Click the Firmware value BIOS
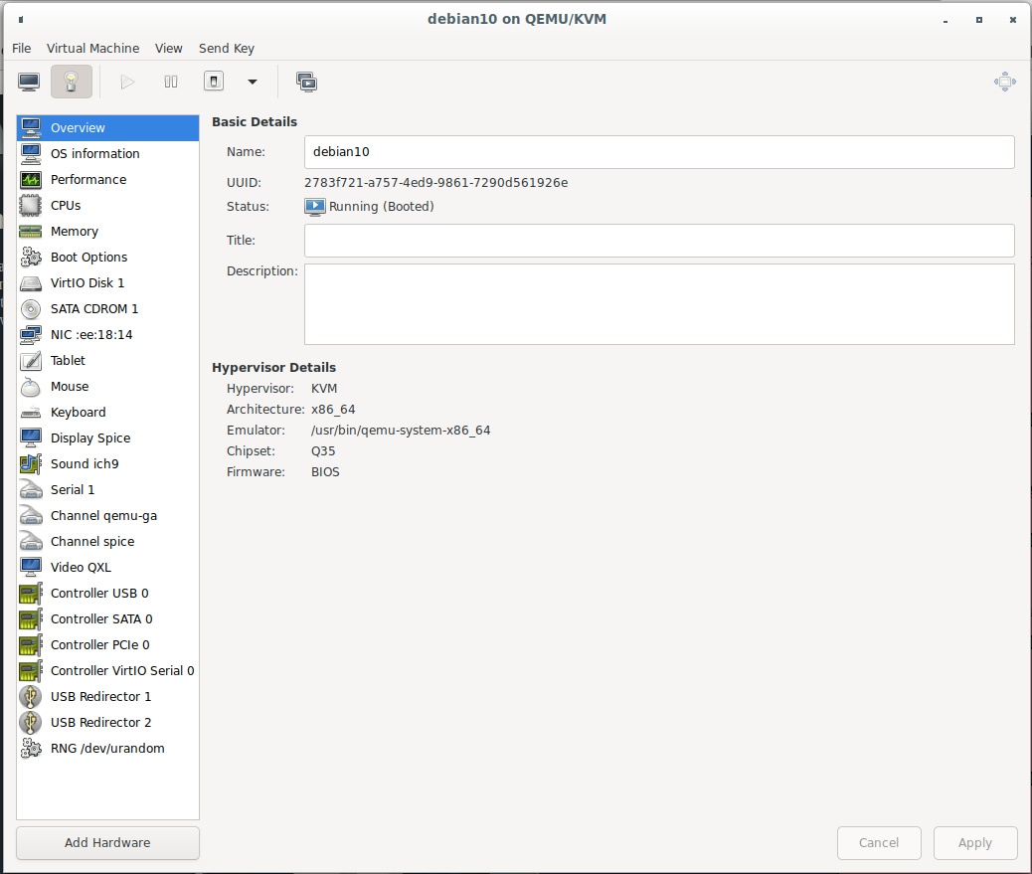The height and width of the screenshot is (874, 1032). [x=325, y=472]
